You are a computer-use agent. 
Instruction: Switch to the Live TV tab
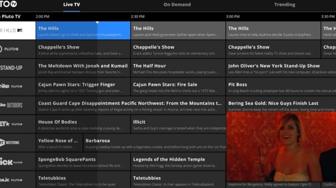[x=72, y=4]
